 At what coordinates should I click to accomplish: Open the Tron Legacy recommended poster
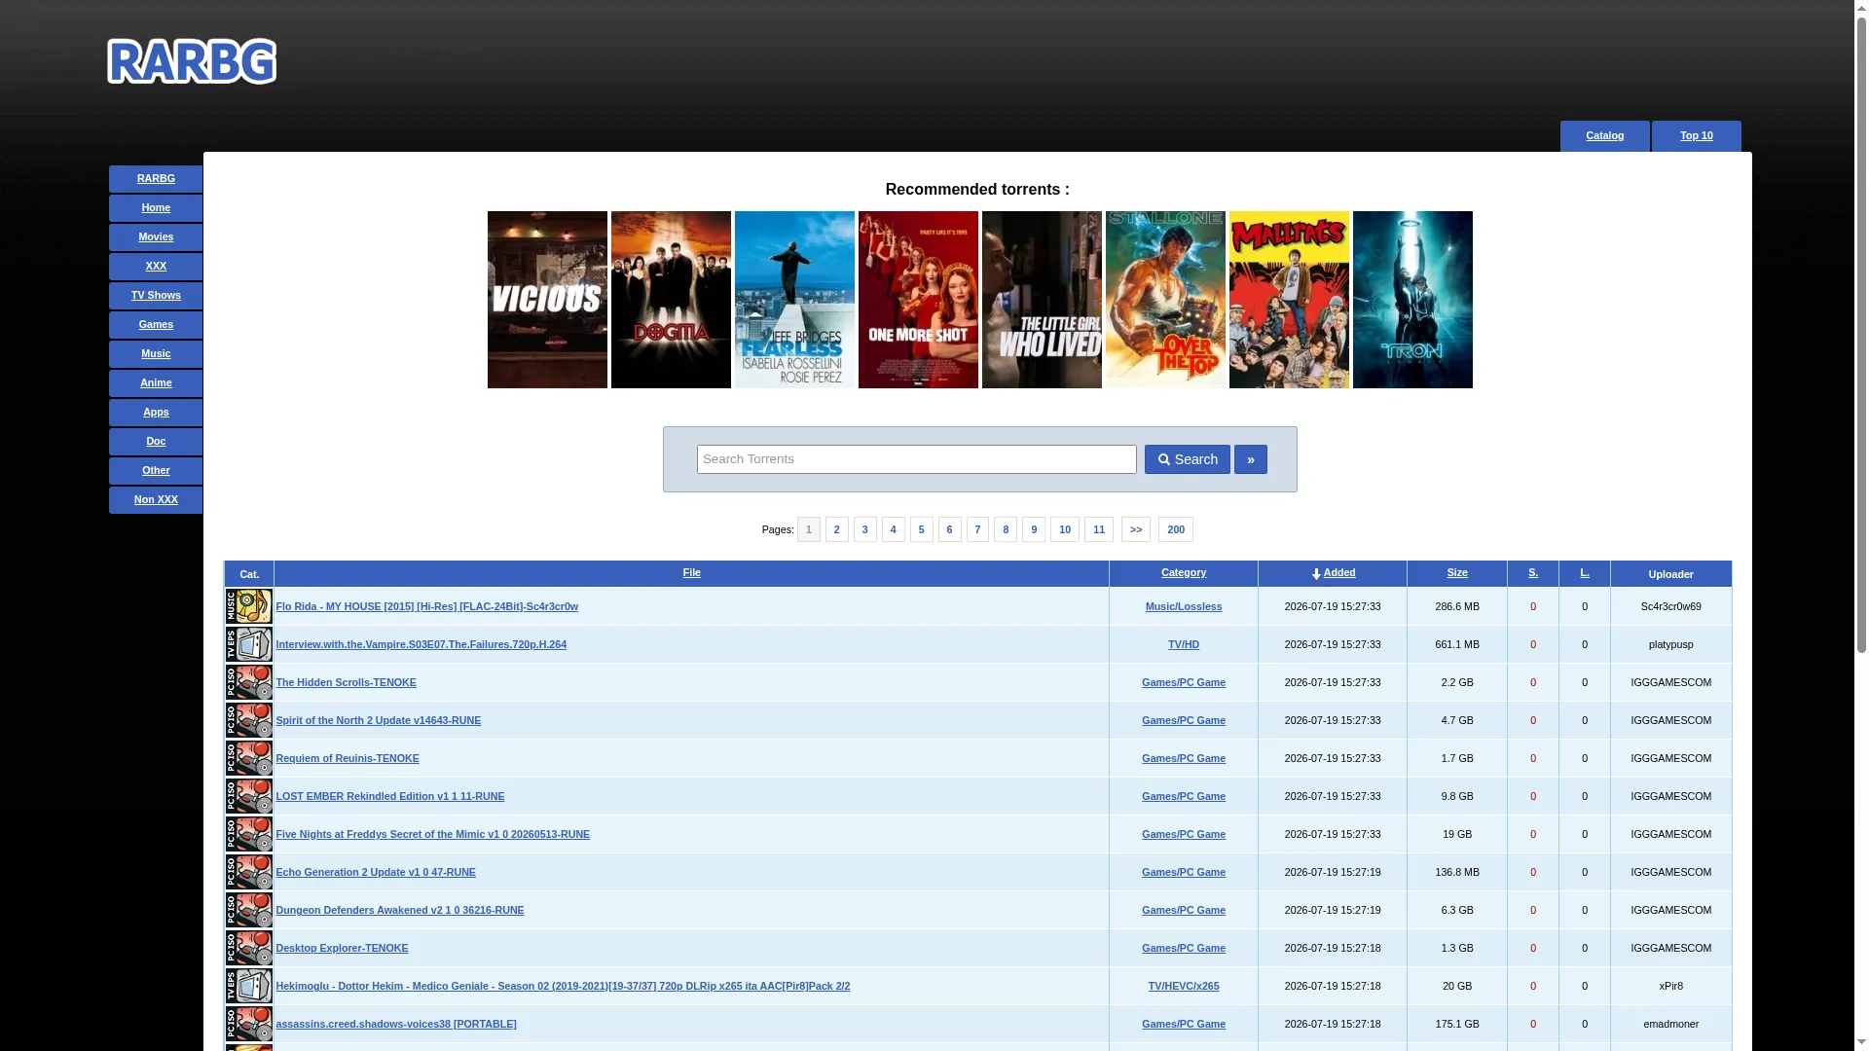pyautogui.click(x=1412, y=300)
